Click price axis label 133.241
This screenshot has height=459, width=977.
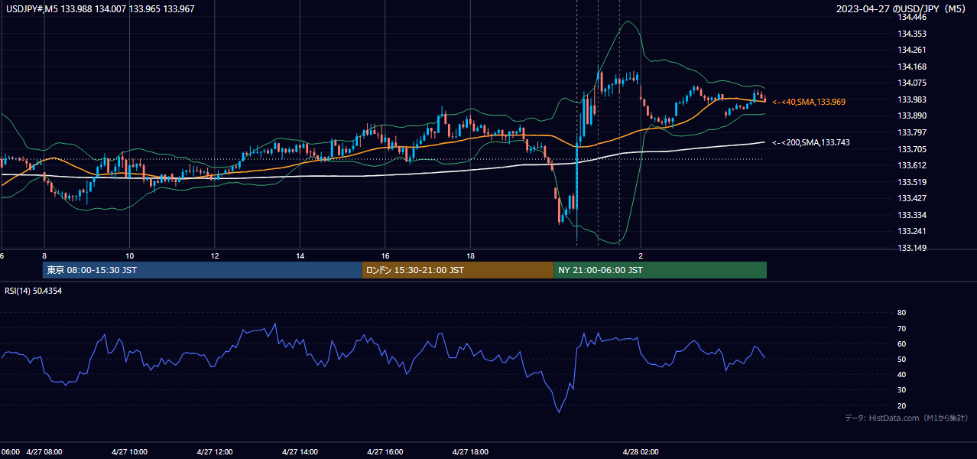(913, 231)
